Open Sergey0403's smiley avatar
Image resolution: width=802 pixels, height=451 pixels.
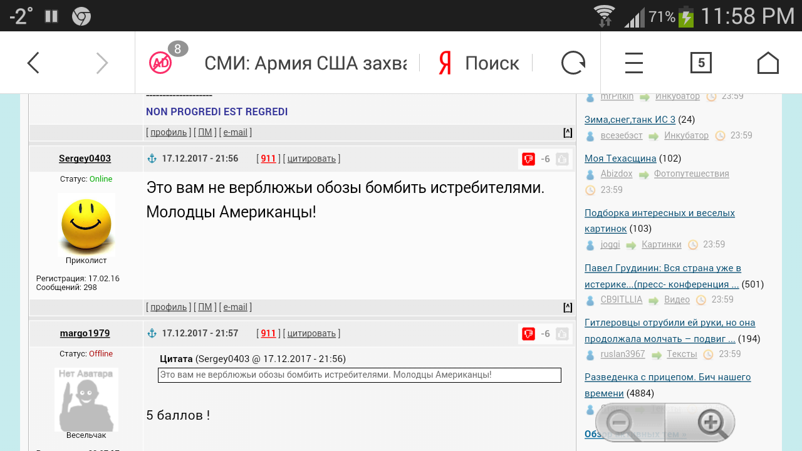[86, 225]
